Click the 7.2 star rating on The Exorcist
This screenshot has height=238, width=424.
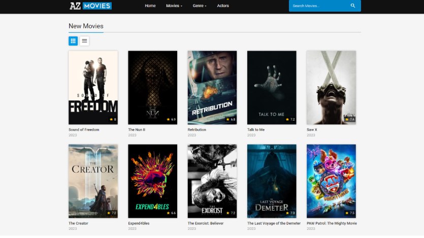(231, 213)
